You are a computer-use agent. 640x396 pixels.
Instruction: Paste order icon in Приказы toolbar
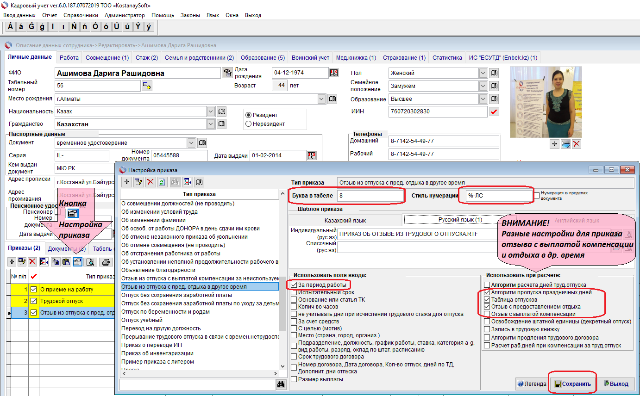coord(66,262)
